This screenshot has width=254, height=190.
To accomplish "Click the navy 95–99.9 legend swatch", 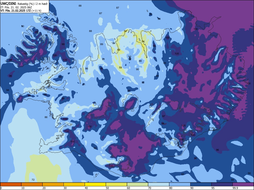I will (222, 184).
